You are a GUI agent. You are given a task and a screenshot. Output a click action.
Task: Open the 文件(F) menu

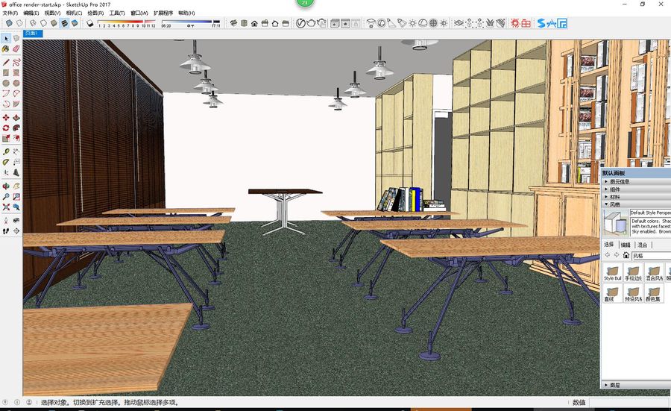tap(10, 13)
